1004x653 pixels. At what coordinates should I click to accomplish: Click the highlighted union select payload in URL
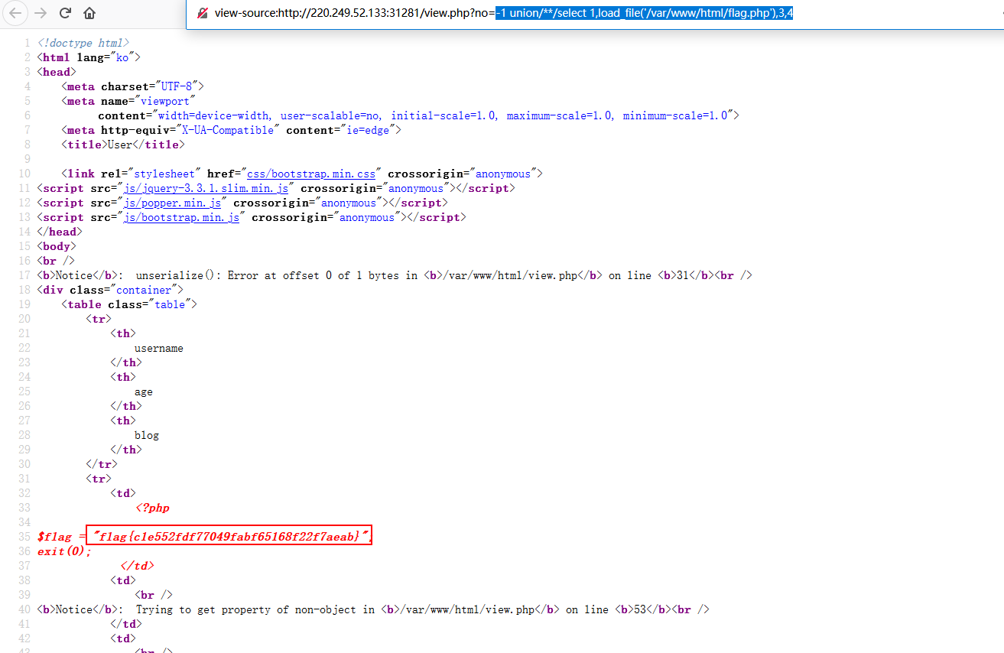644,13
